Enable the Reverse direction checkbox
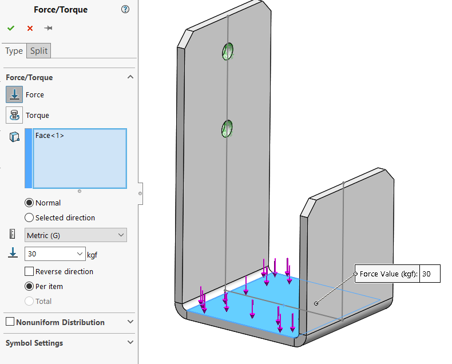This screenshot has height=364, width=452. pyautogui.click(x=29, y=271)
